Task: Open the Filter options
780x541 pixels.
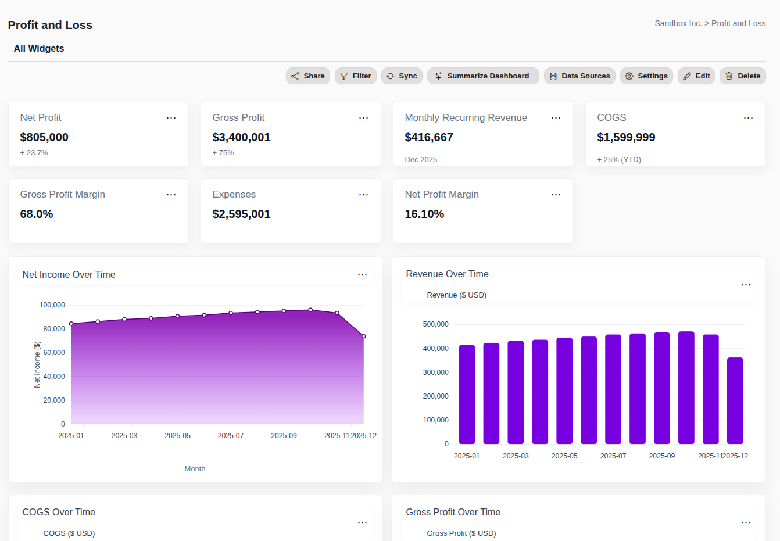Action: tap(356, 76)
